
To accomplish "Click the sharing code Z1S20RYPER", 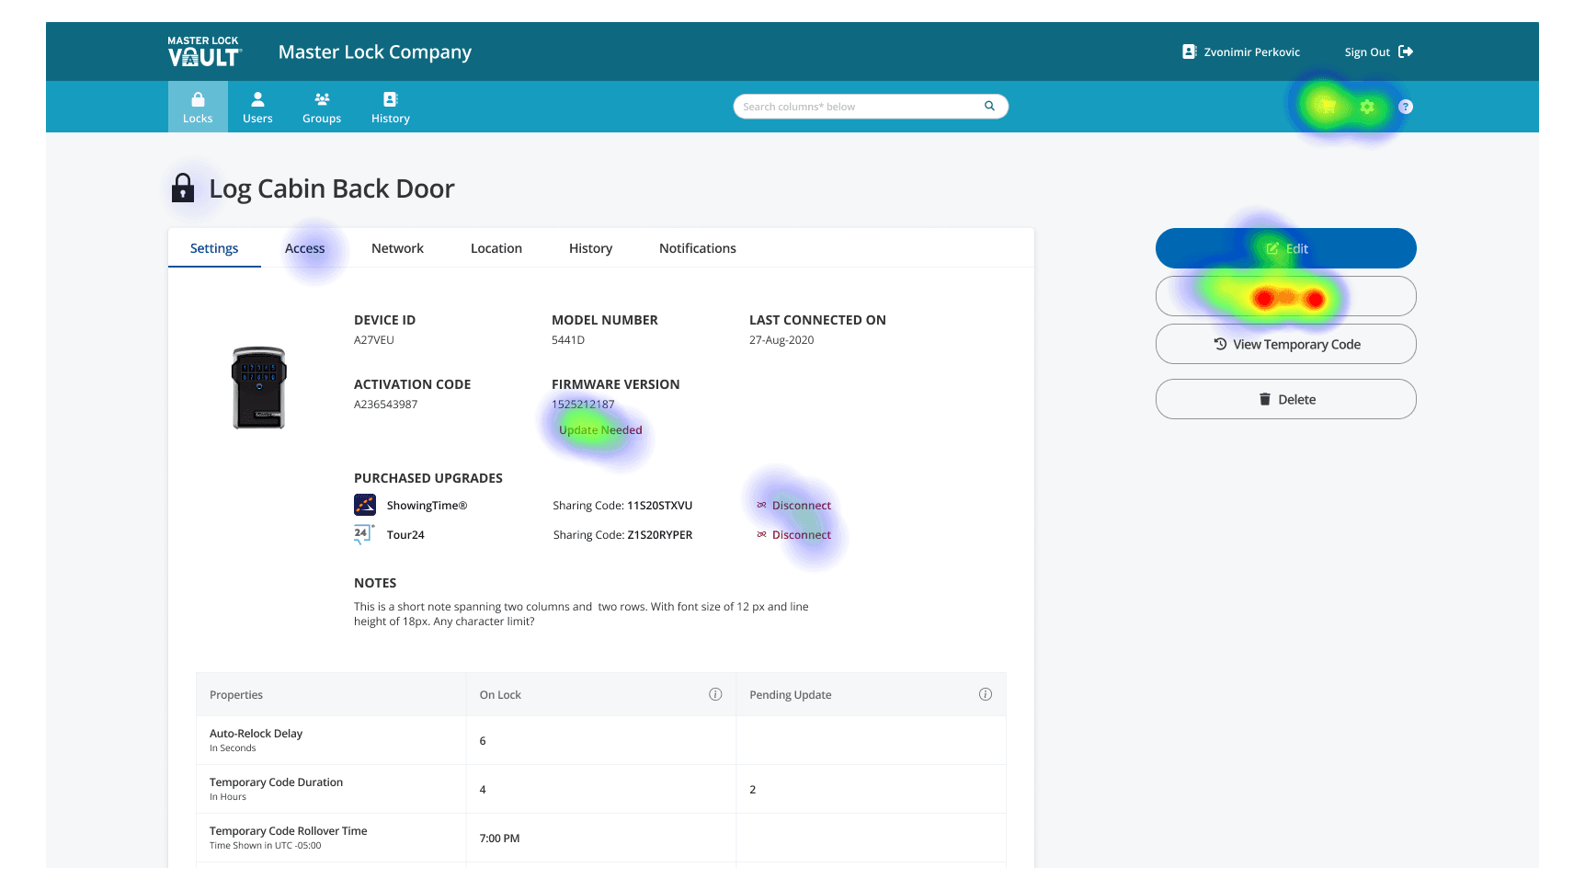I will (x=659, y=534).
